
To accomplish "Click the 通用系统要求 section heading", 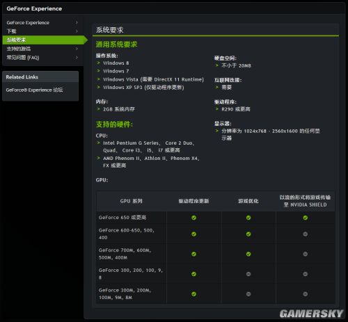I will click(x=116, y=45).
